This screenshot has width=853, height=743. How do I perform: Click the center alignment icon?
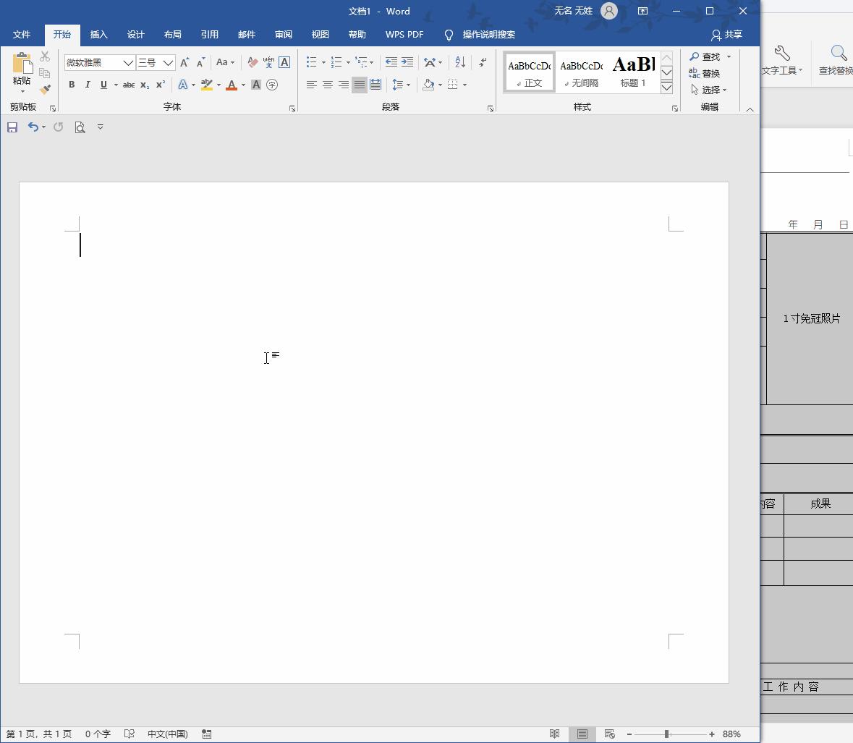coord(328,85)
